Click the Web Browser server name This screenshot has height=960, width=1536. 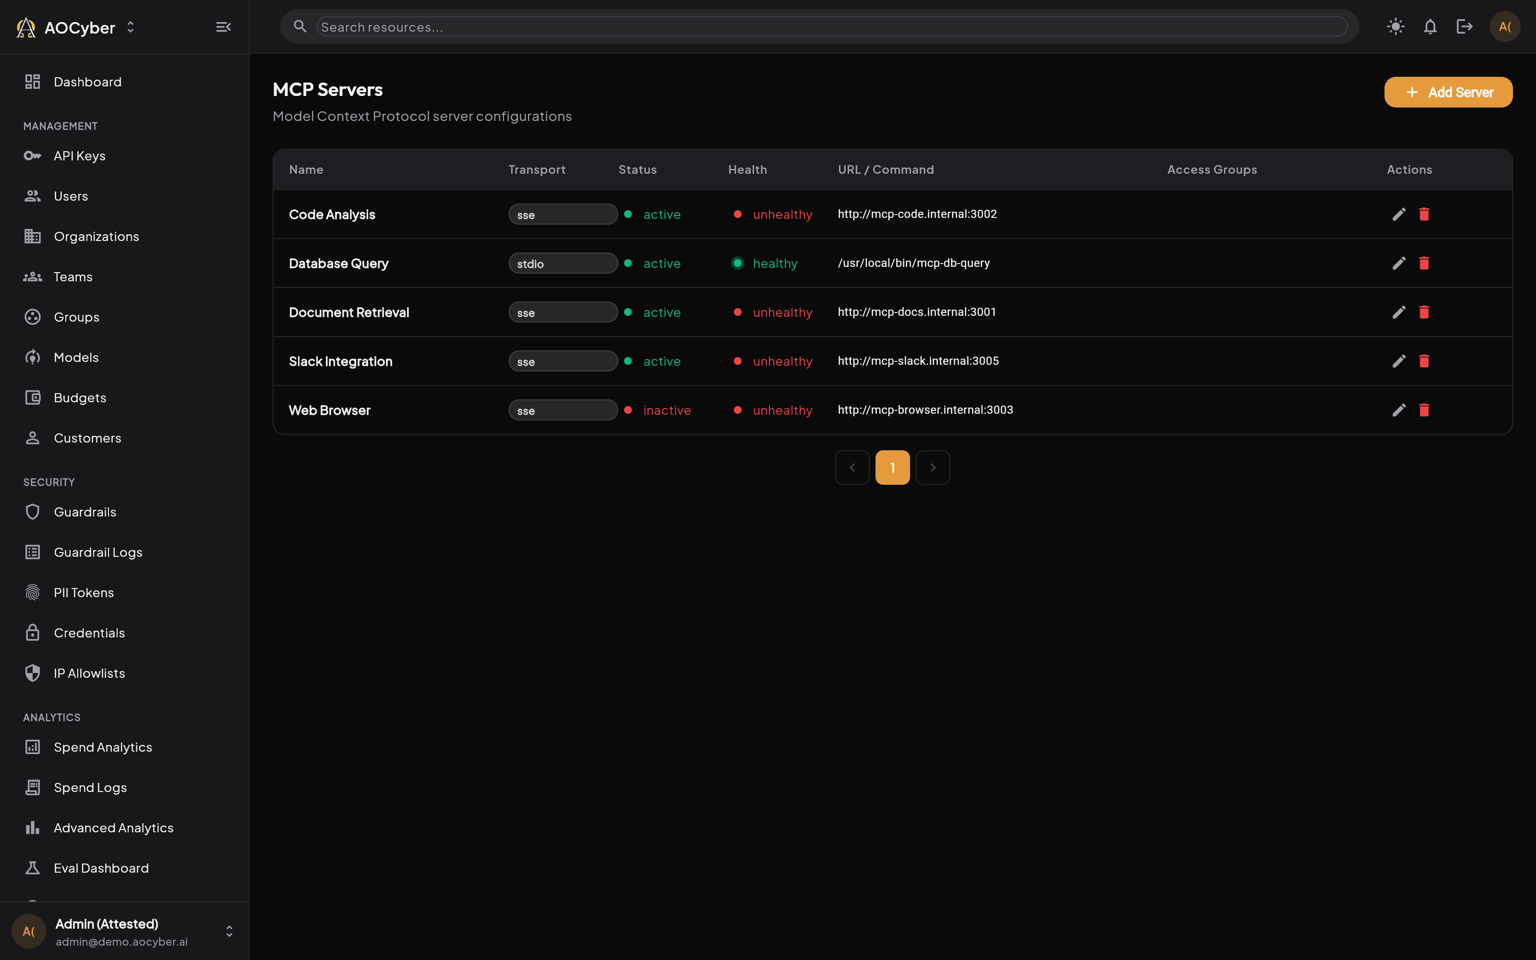(329, 410)
